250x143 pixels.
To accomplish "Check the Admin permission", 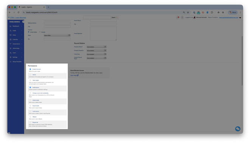I will click(30, 75).
